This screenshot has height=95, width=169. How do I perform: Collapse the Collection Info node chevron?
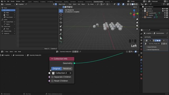[52, 59]
